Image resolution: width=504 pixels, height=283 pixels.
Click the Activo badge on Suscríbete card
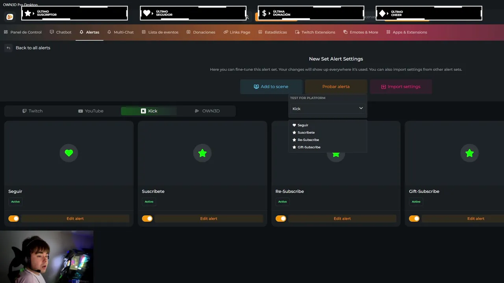click(x=149, y=202)
